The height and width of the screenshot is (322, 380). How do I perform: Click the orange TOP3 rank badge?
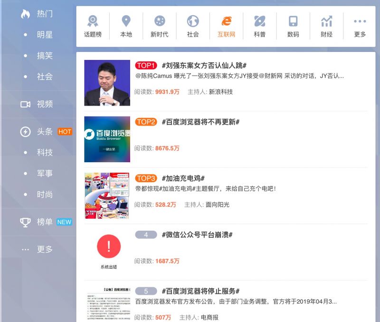[x=146, y=178]
